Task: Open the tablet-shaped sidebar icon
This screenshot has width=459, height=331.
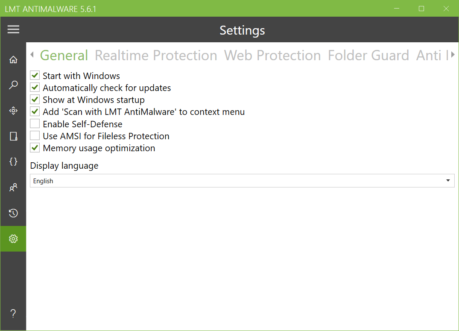Action: (13, 136)
